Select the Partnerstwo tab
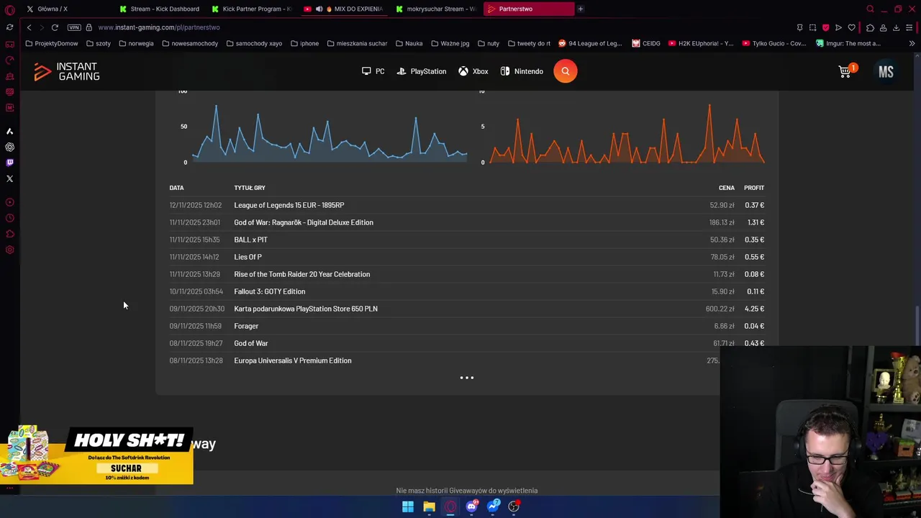The image size is (921, 518). (x=529, y=9)
